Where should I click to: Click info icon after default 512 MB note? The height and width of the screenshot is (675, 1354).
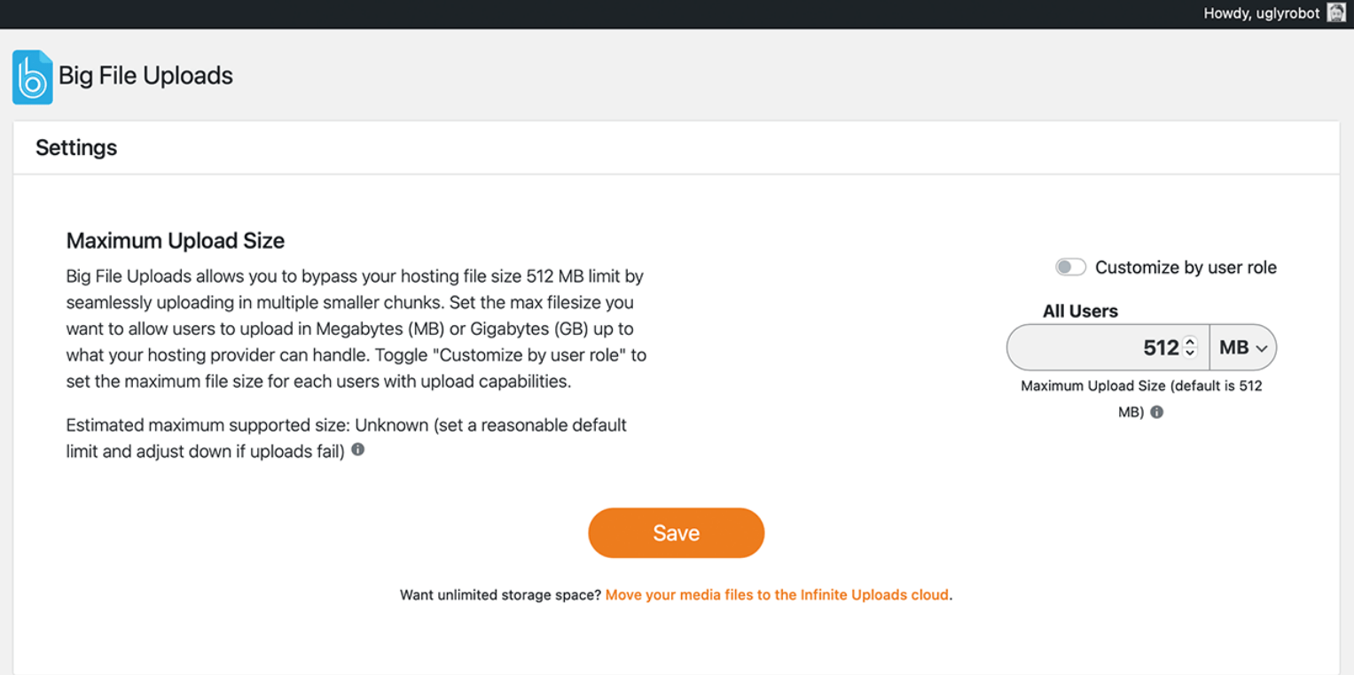pos(1156,412)
